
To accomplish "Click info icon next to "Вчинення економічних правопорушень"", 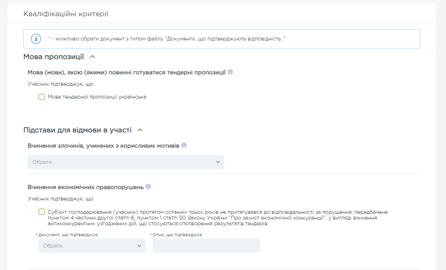I will (x=148, y=187).
